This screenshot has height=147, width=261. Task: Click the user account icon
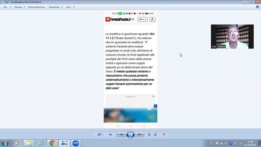coord(152,19)
